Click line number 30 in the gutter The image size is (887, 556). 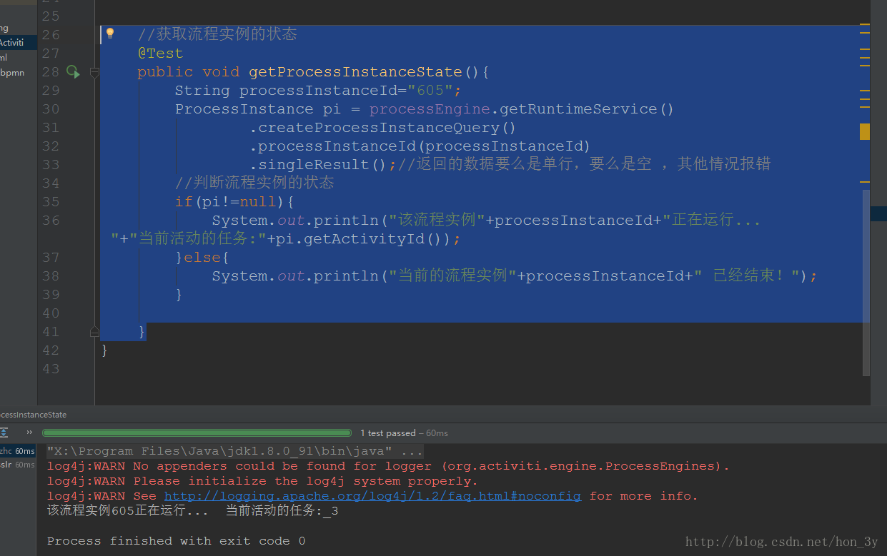(51, 109)
